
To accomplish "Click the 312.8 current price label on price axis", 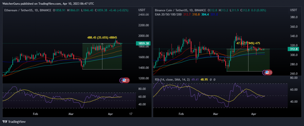I will coord(294,49).
